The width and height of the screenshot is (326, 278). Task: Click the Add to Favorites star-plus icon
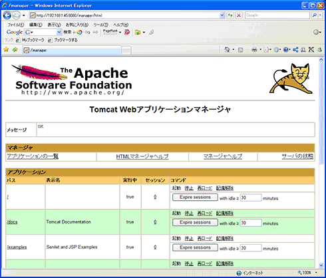pyautogui.click(x=15, y=49)
